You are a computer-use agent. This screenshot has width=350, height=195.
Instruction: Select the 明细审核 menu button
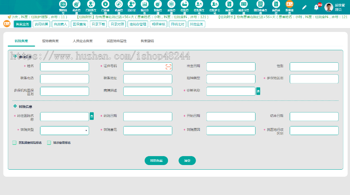tap(159, 24)
